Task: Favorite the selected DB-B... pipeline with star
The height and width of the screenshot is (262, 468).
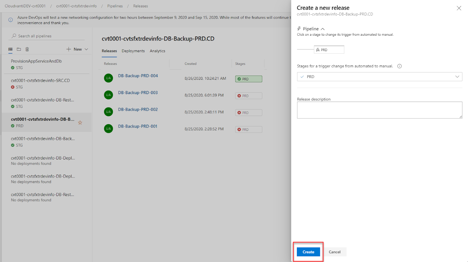Action: click(80, 123)
